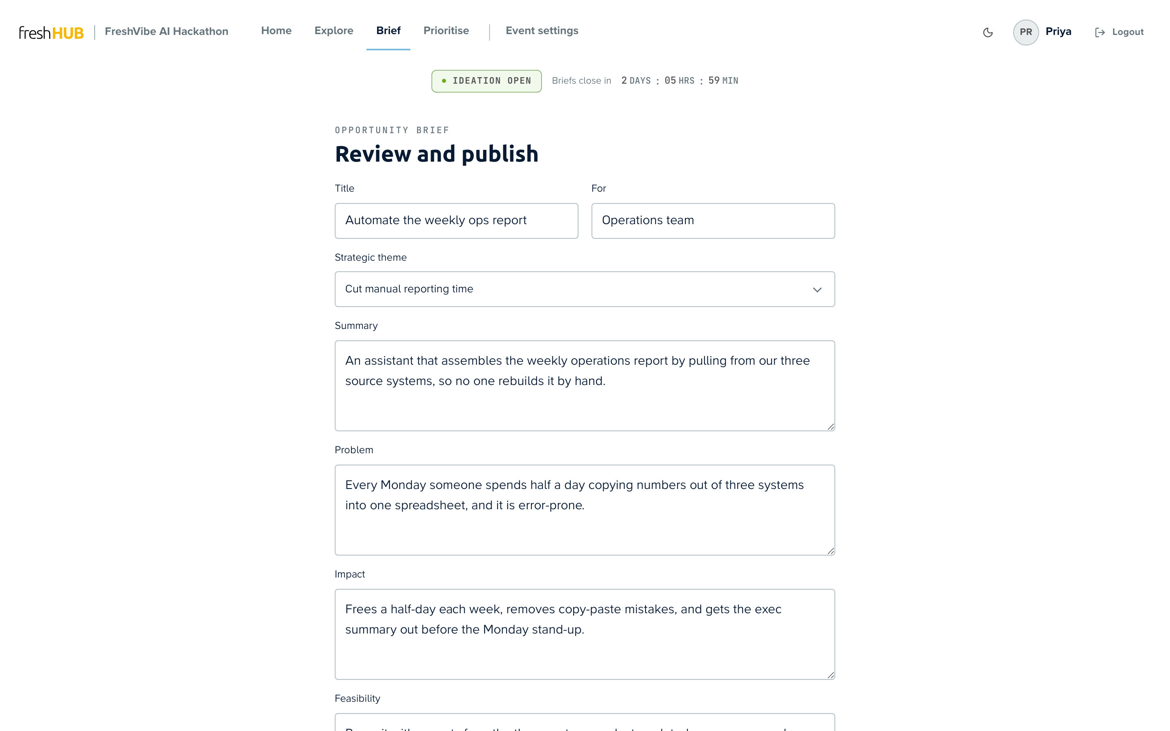This screenshot has height=731, width=1170.
Task: Expand the Strategic theme dropdown chevron
Action: click(x=817, y=290)
